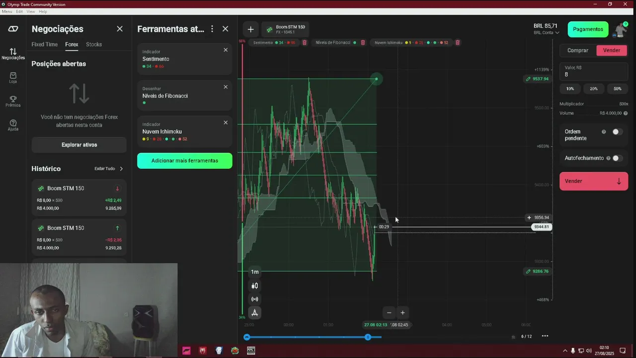Image resolution: width=636 pixels, height=358 pixels.
Task: Click Adicionar mais ferramentas button
Action: point(185,161)
